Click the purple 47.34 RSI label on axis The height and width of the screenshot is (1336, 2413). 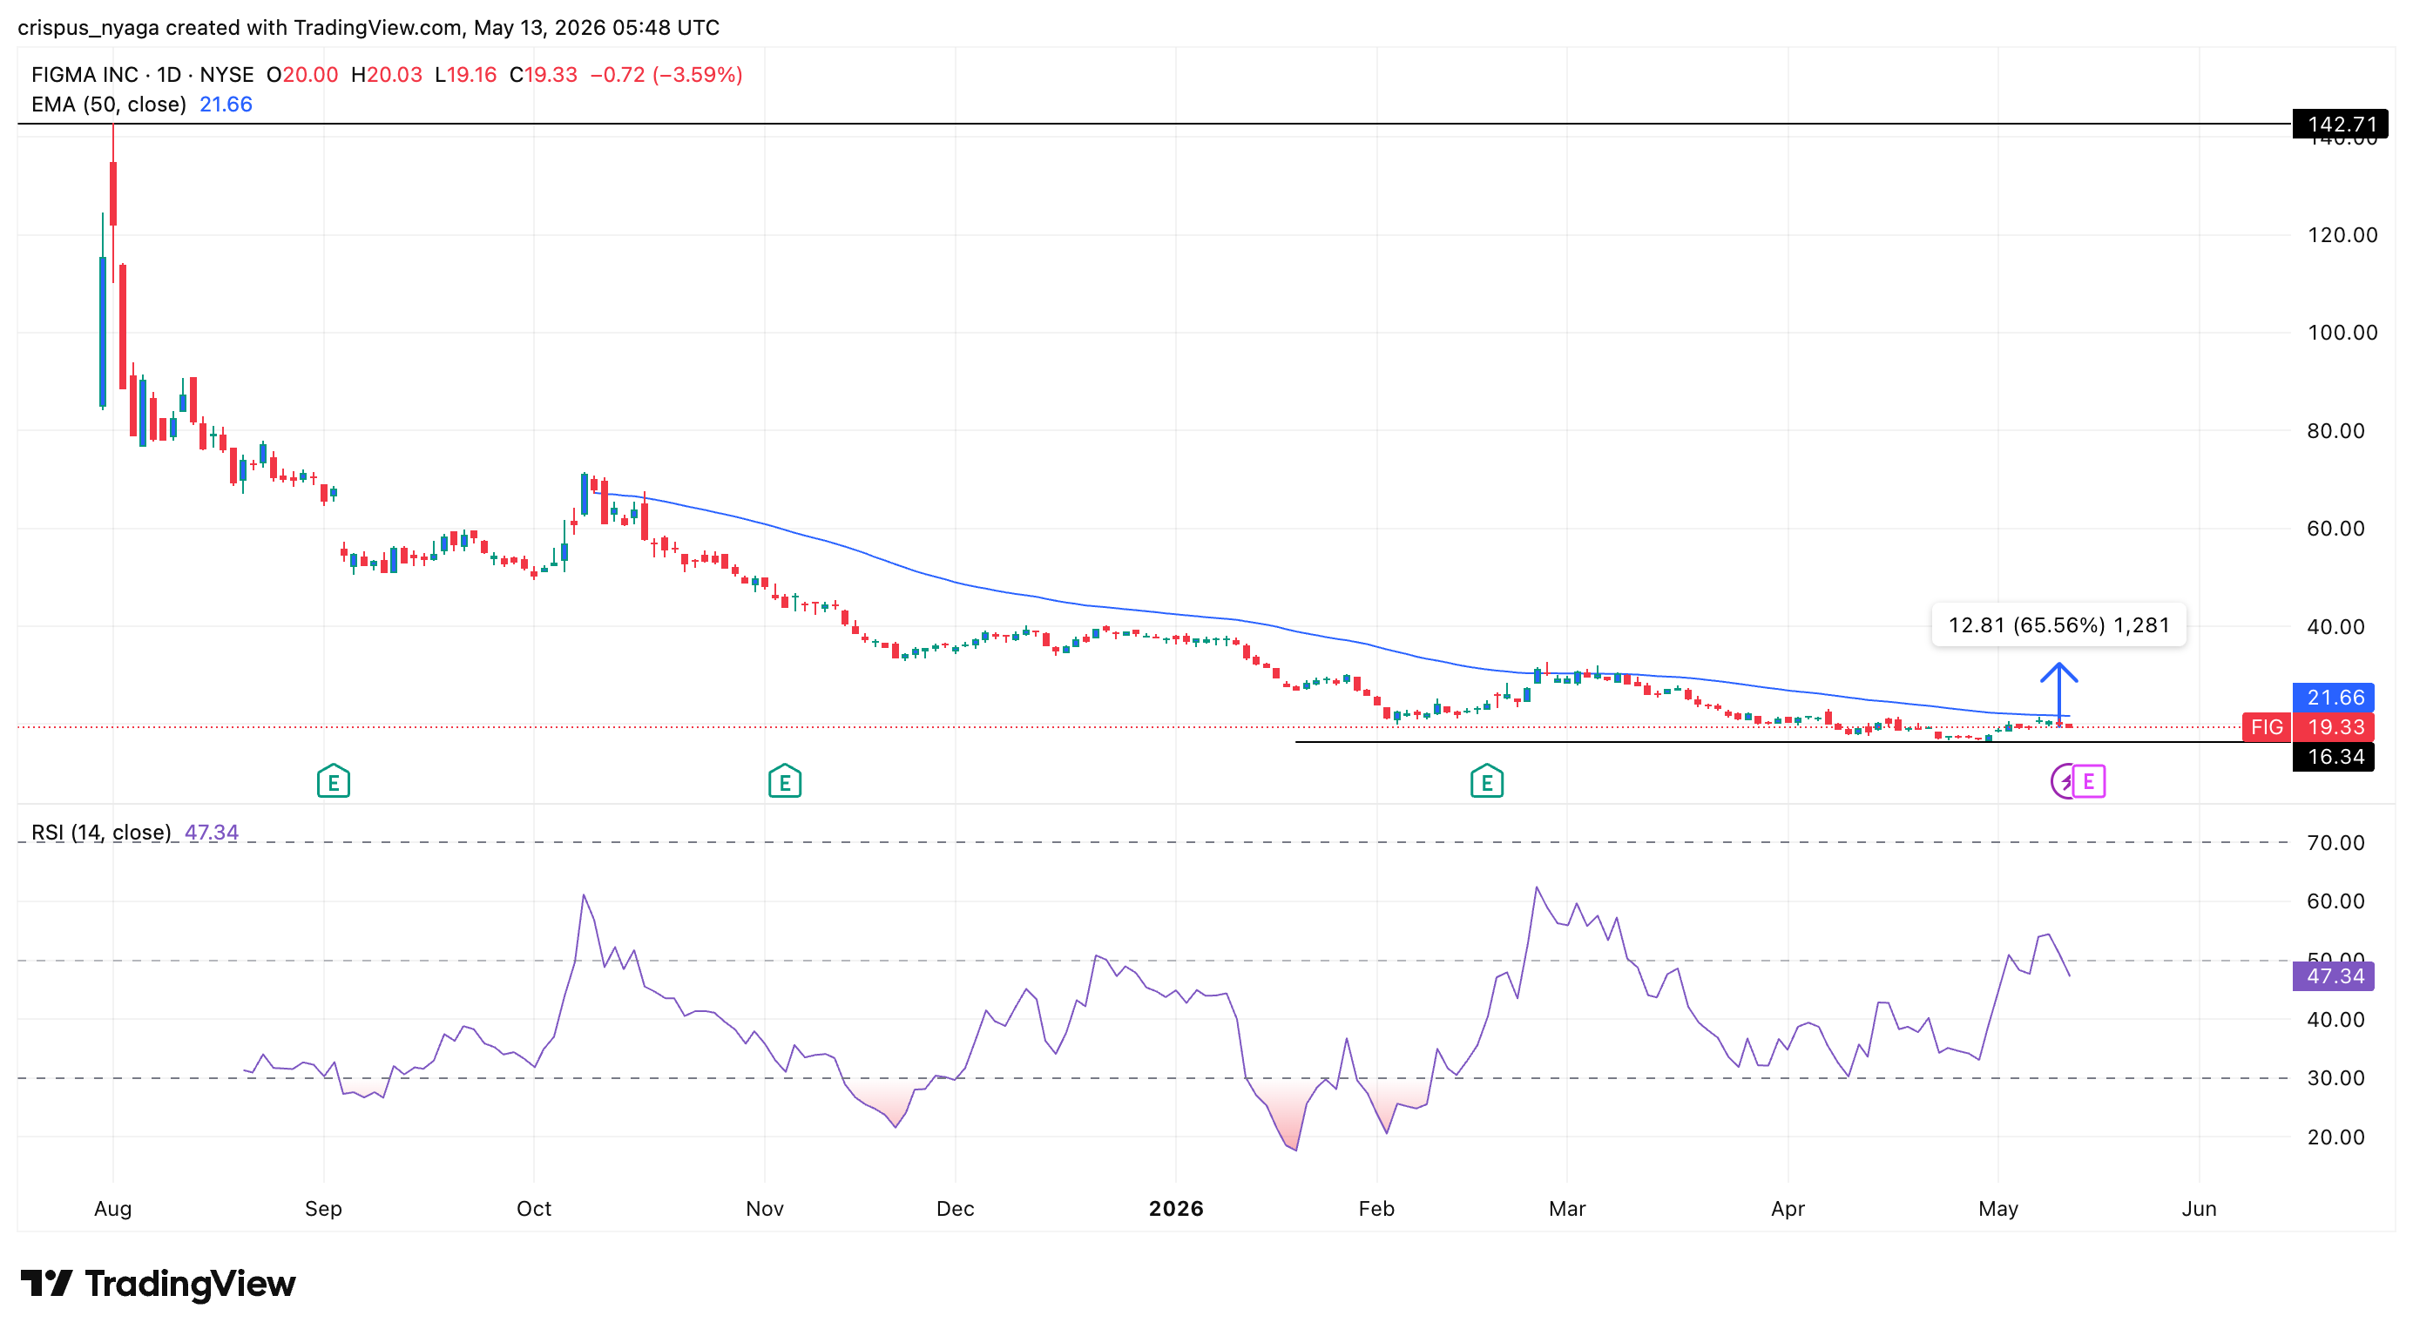point(2334,976)
